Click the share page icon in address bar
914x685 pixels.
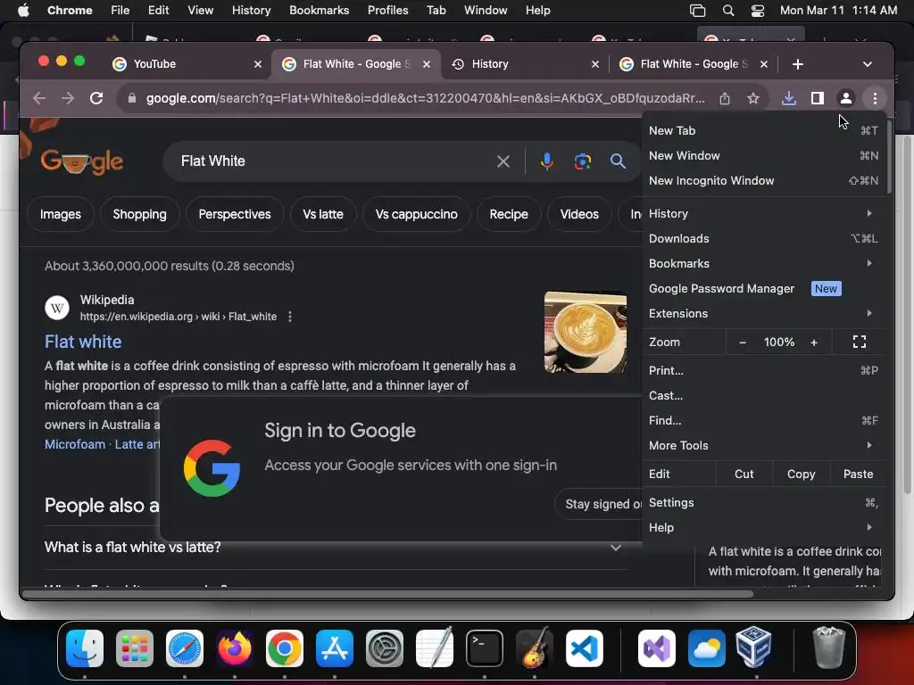725,98
